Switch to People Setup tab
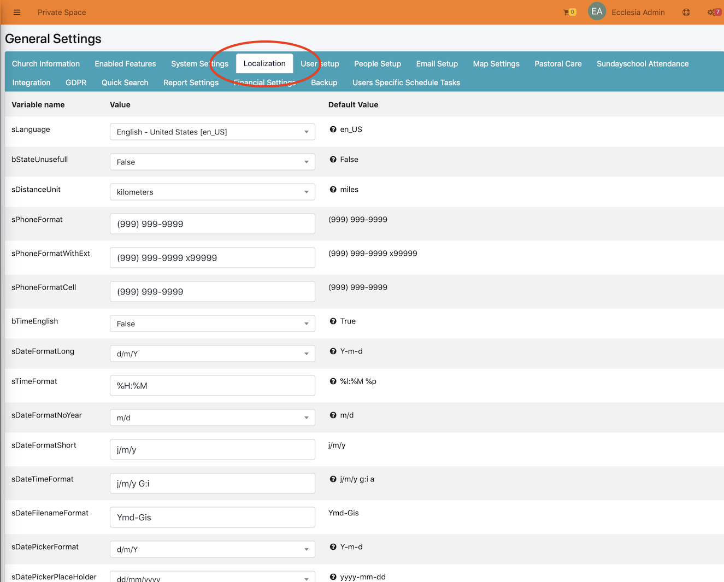Image resolution: width=724 pixels, height=582 pixels. click(378, 64)
